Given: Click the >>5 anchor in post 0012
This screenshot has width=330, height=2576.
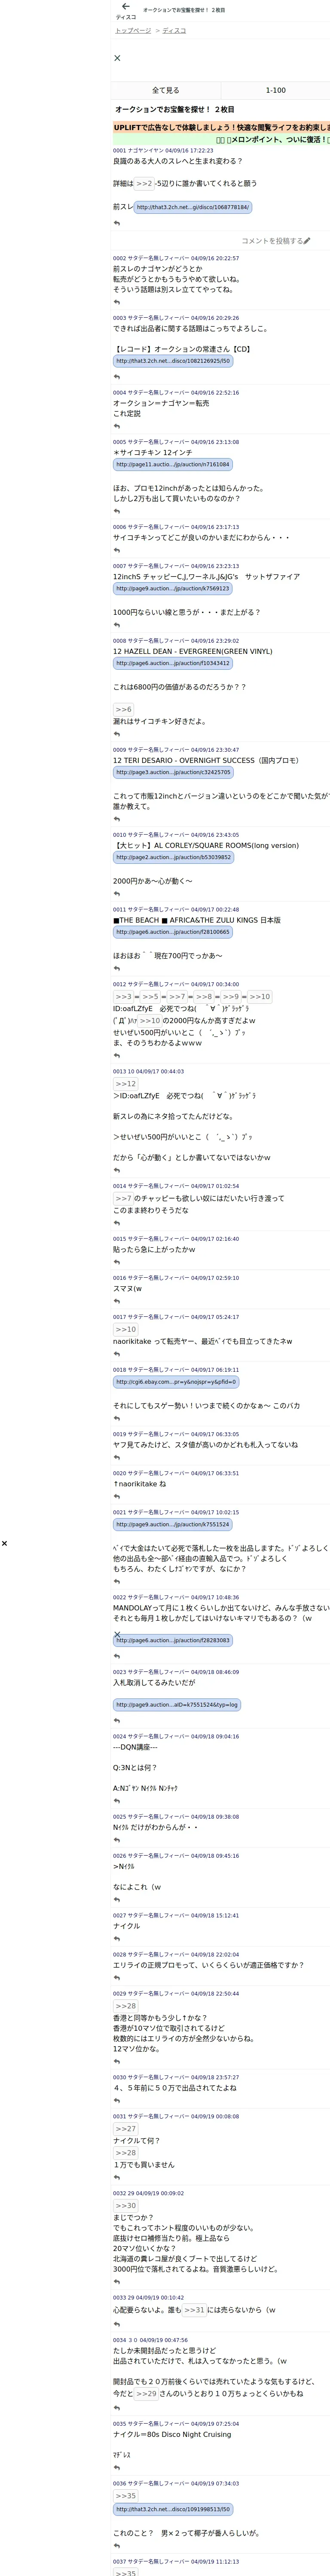Looking at the screenshot, I should tap(150, 997).
